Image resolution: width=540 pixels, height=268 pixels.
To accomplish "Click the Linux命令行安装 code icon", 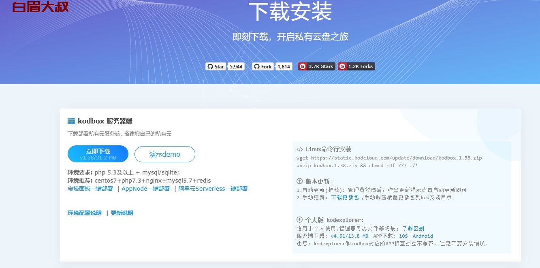I will tap(300, 149).
